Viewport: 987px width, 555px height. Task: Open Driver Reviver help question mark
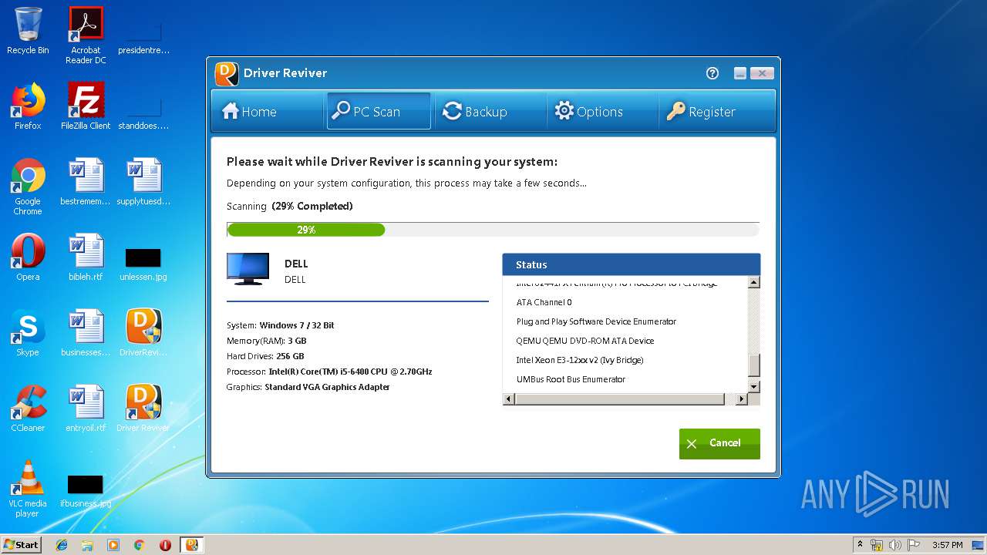(712, 73)
